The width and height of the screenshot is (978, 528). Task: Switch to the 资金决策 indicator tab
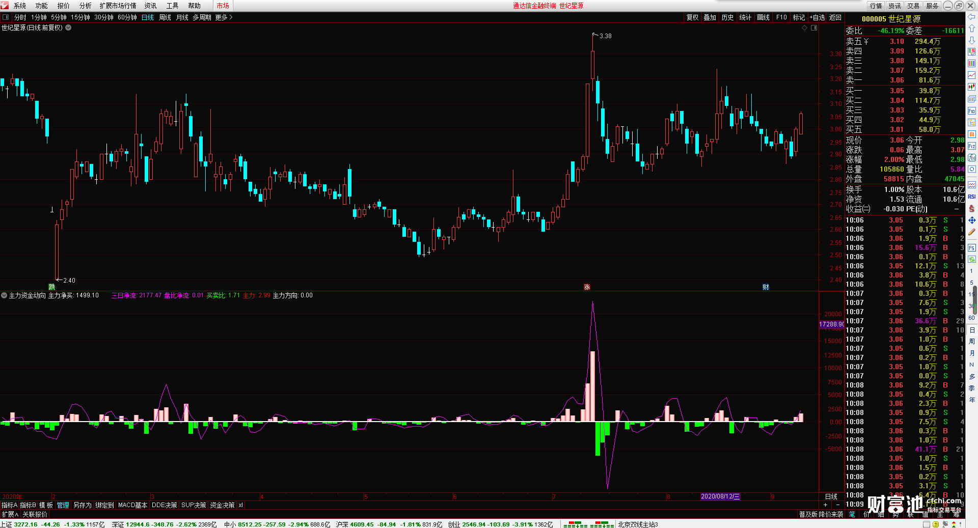pos(222,505)
